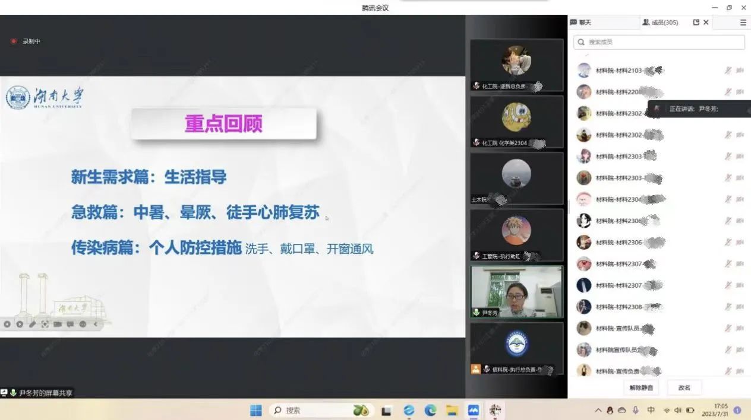751x420 pixels.
Task: Expand the system tray hidden icons chevron
Action: 598,411
